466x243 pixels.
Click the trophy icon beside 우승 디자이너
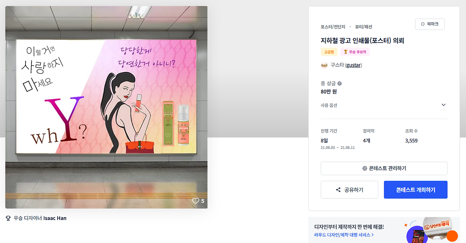coord(8,218)
